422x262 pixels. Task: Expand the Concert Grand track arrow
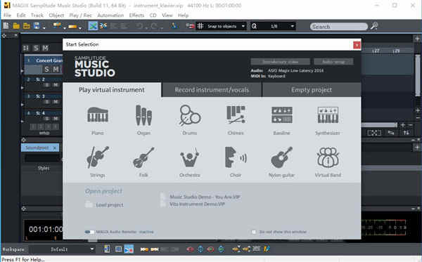click(x=23, y=71)
